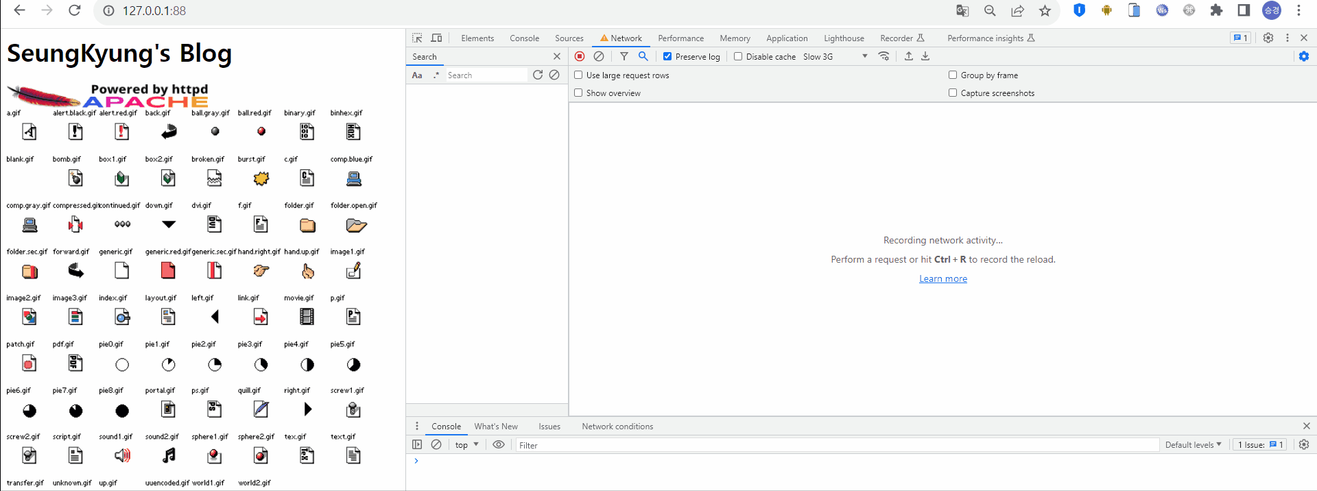Viewport: 1317px width, 491px height.
Task: Bookmark this page star icon
Action: (x=1045, y=10)
